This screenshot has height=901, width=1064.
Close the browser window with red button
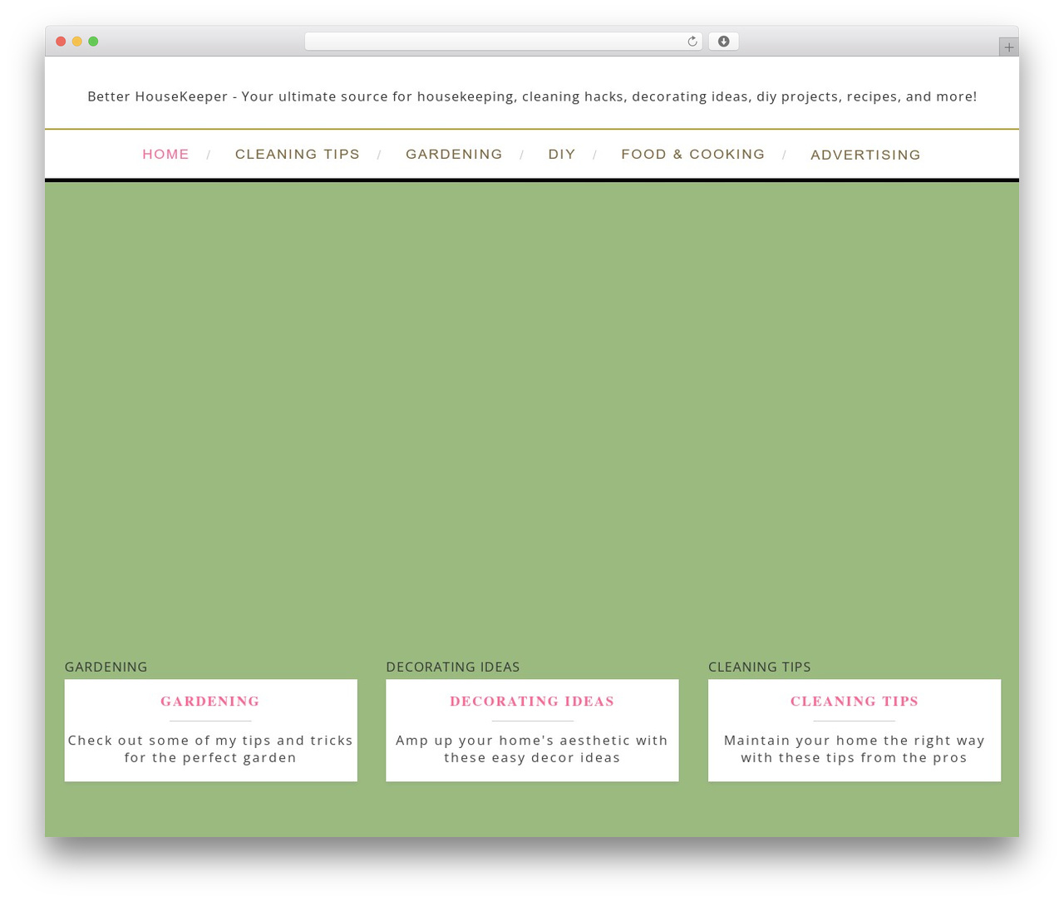(61, 42)
